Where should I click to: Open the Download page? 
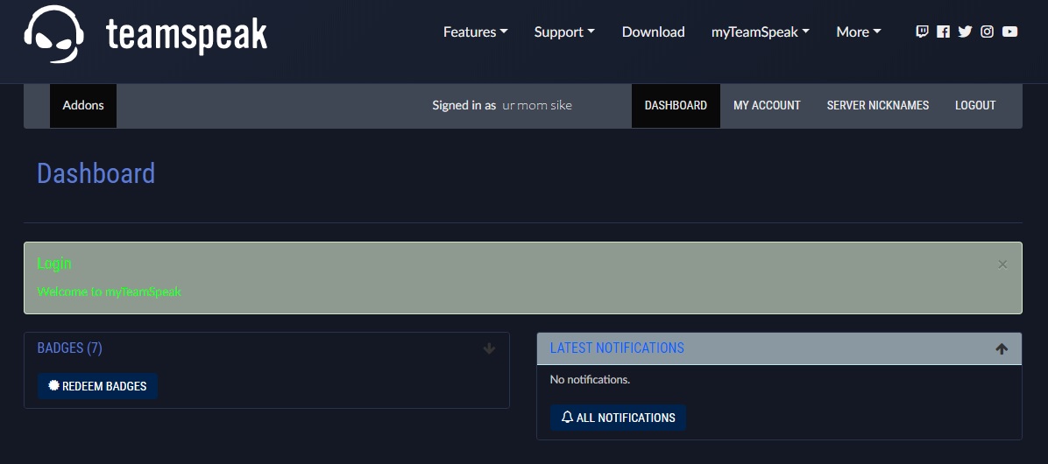click(653, 32)
